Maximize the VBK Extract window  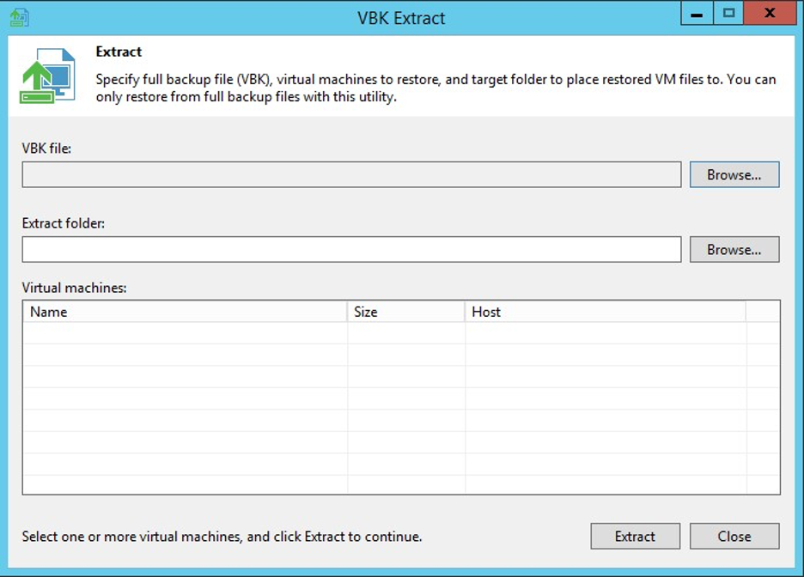point(728,14)
